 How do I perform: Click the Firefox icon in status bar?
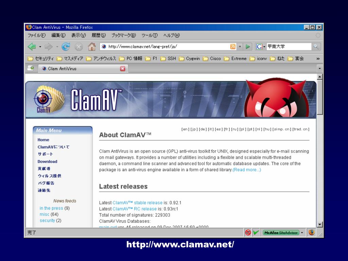[312, 232]
